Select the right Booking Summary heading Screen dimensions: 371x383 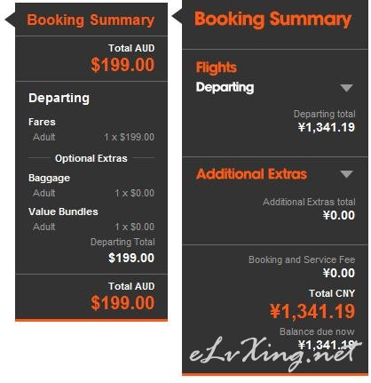[x=272, y=20]
